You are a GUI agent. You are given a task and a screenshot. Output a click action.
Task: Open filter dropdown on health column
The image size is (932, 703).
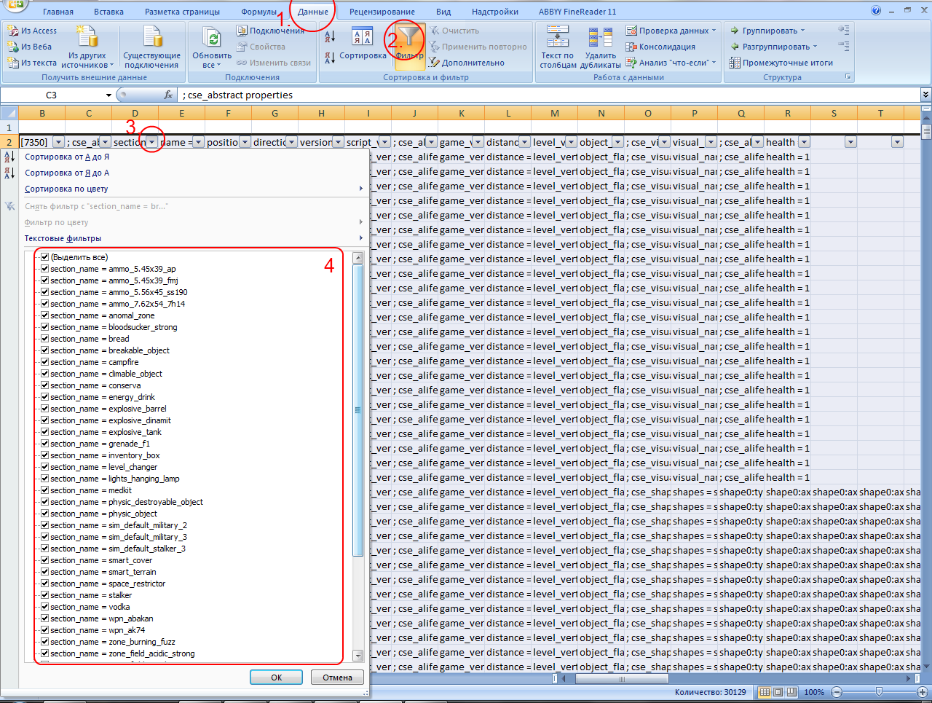pyautogui.click(x=804, y=142)
